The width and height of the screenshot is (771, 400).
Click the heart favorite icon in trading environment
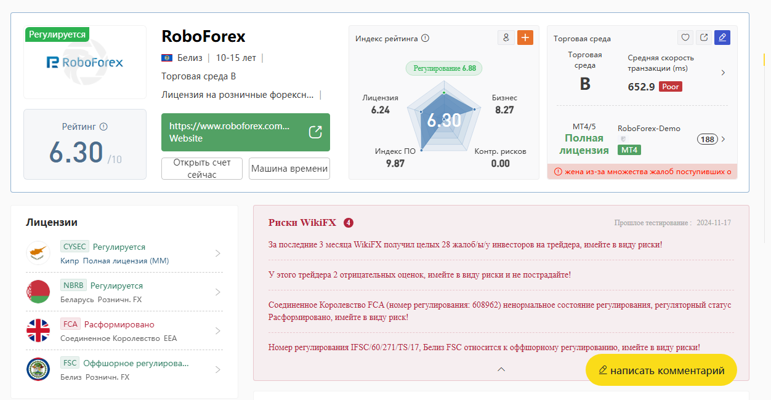685,38
